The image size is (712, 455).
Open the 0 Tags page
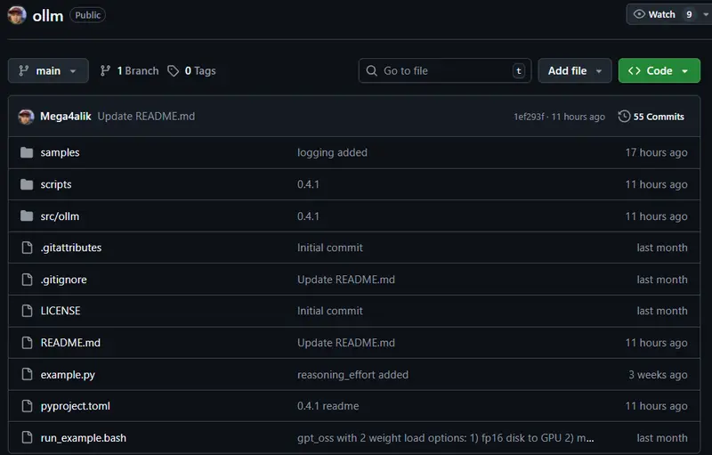[x=192, y=71]
